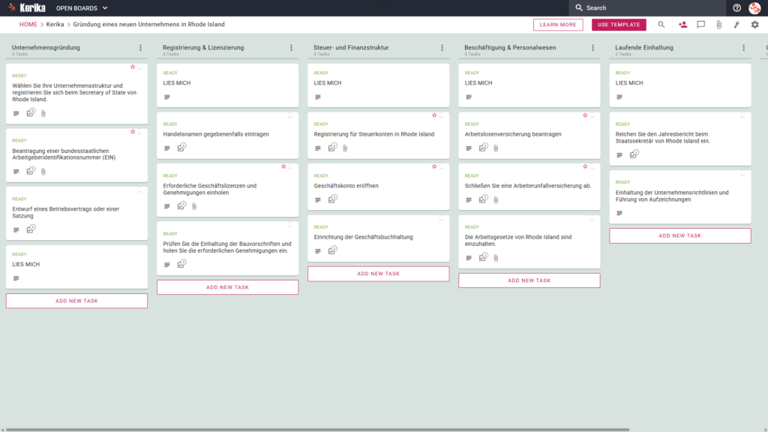The image size is (768, 432).
Task: Add new task in Unternehmensgründung column
Action: click(x=77, y=301)
